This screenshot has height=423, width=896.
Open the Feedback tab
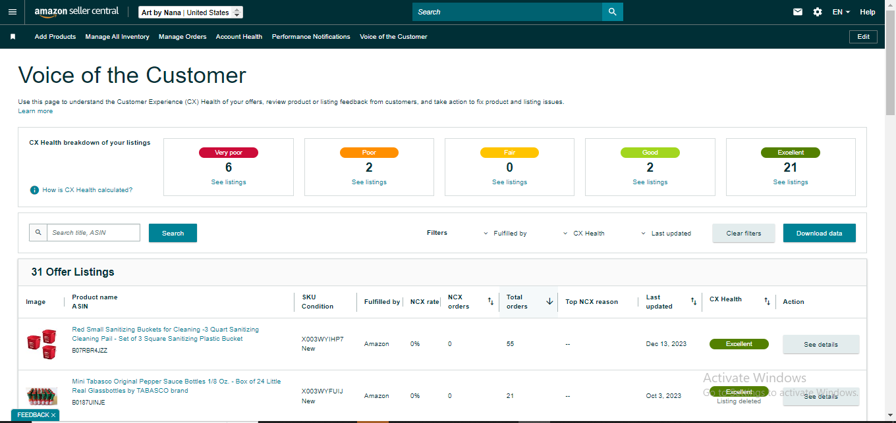[x=33, y=415]
